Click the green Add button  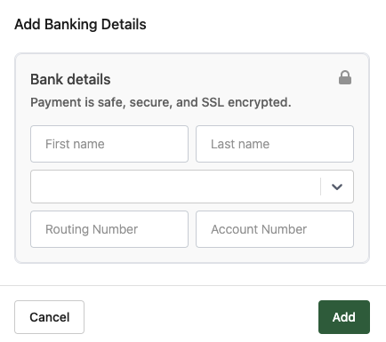pos(344,317)
